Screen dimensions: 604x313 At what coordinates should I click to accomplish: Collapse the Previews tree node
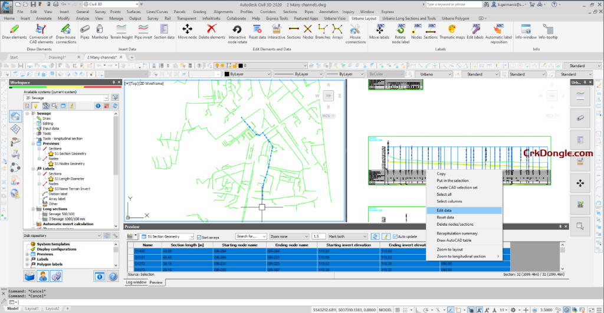34,144
